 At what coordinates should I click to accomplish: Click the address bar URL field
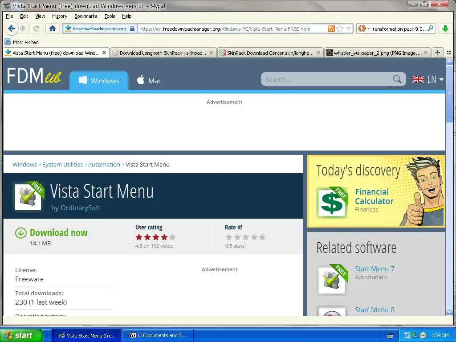(x=232, y=28)
